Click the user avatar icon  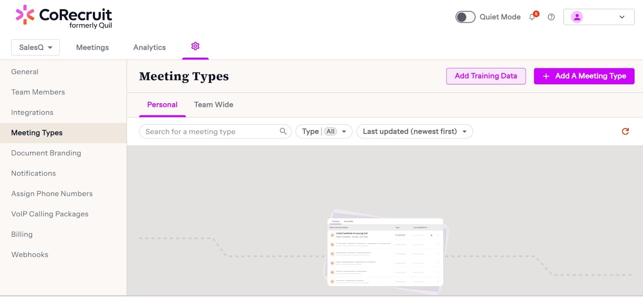577,17
